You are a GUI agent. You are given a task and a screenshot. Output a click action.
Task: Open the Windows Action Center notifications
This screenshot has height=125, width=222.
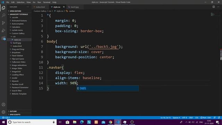[217, 122]
